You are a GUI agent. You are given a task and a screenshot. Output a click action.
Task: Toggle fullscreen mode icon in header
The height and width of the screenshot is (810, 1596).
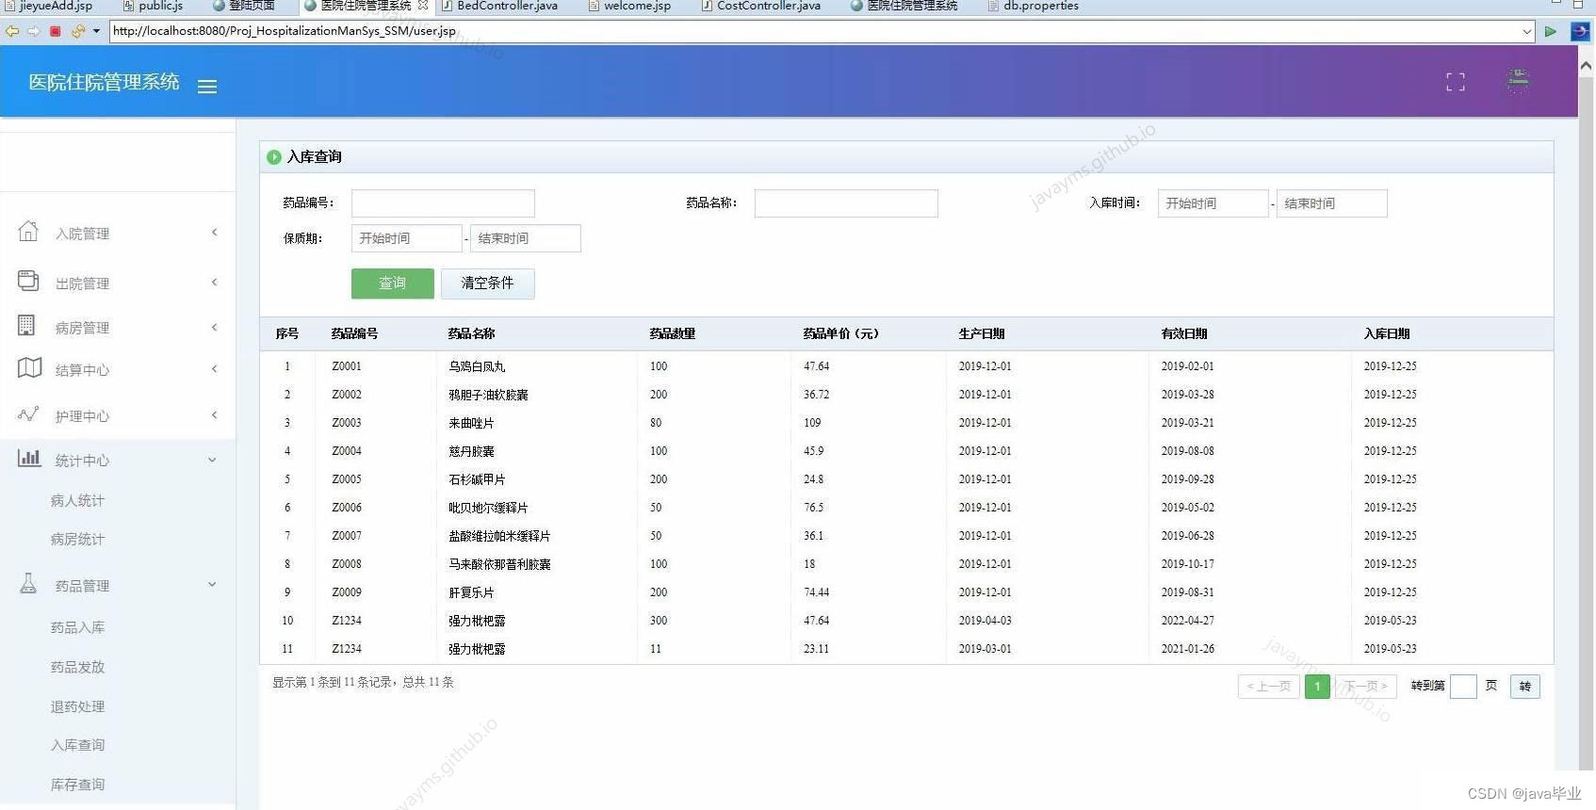(x=1455, y=82)
